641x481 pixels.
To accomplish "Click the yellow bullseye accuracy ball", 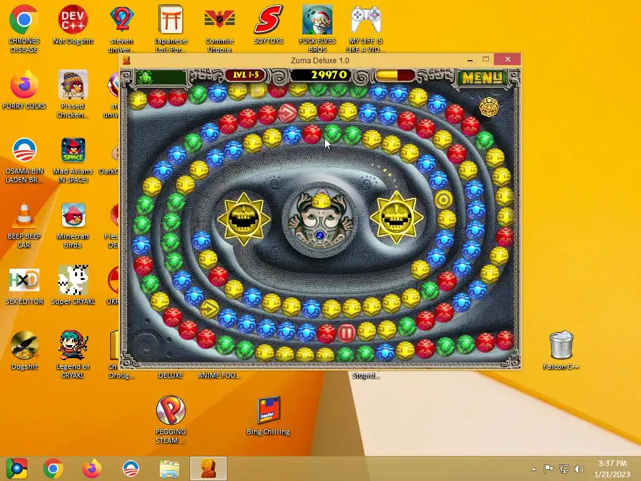I will [444, 200].
